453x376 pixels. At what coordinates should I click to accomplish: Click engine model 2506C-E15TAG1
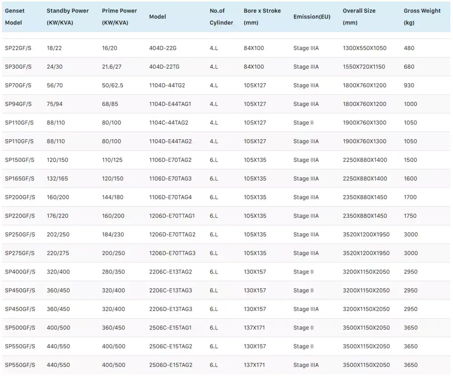pyautogui.click(x=170, y=328)
